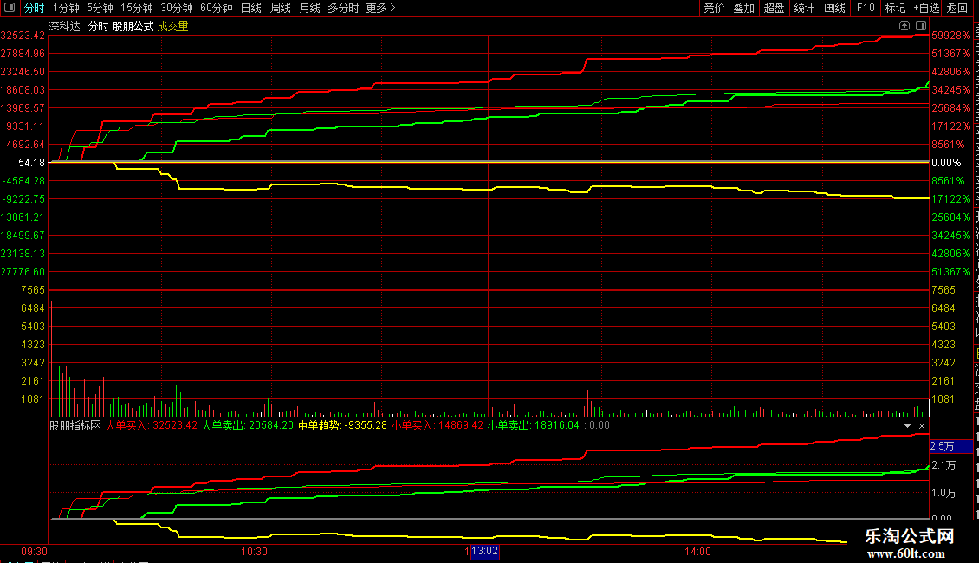Switch to the 60分钟 chart period
979x563 pixels.
(216, 8)
